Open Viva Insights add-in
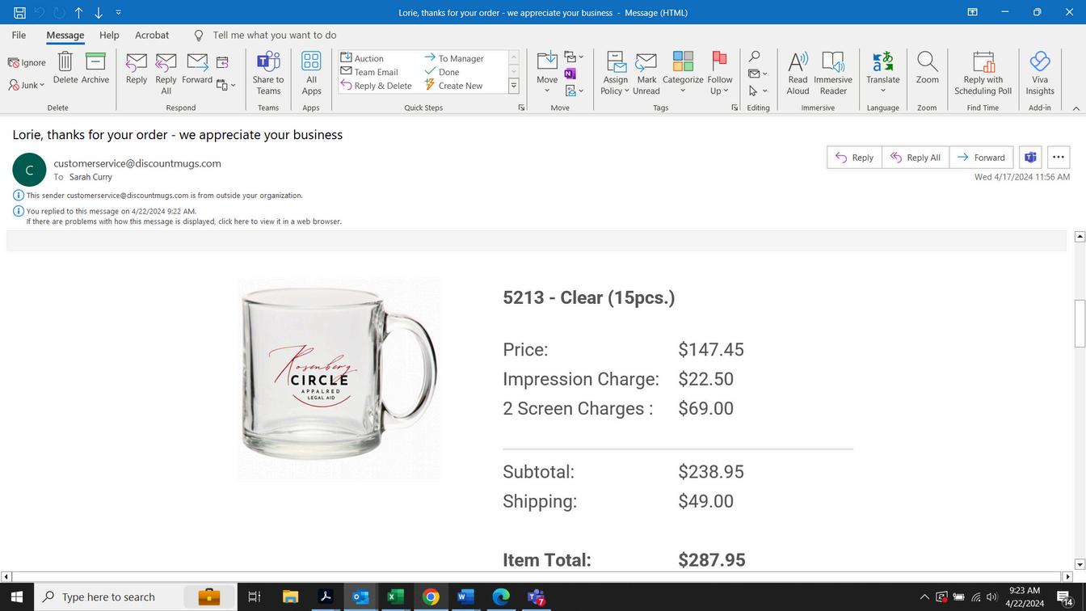Screen dimensions: 1086x611 pyautogui.click(x=1040, y=74)
